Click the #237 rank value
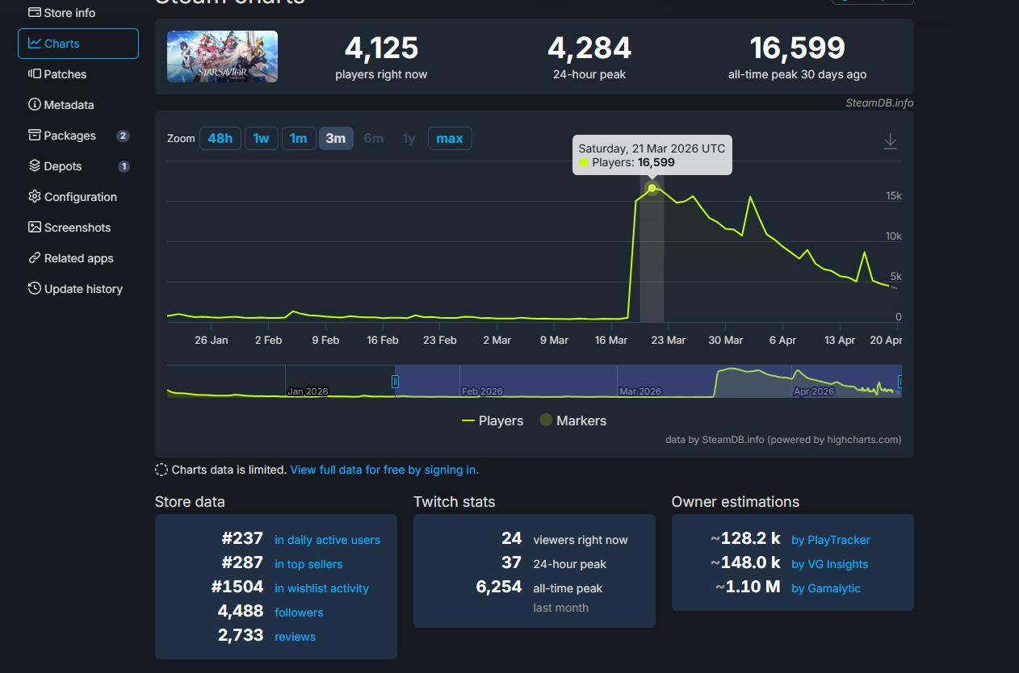This screenshot has height=673, width=1019. pos(242,539)
